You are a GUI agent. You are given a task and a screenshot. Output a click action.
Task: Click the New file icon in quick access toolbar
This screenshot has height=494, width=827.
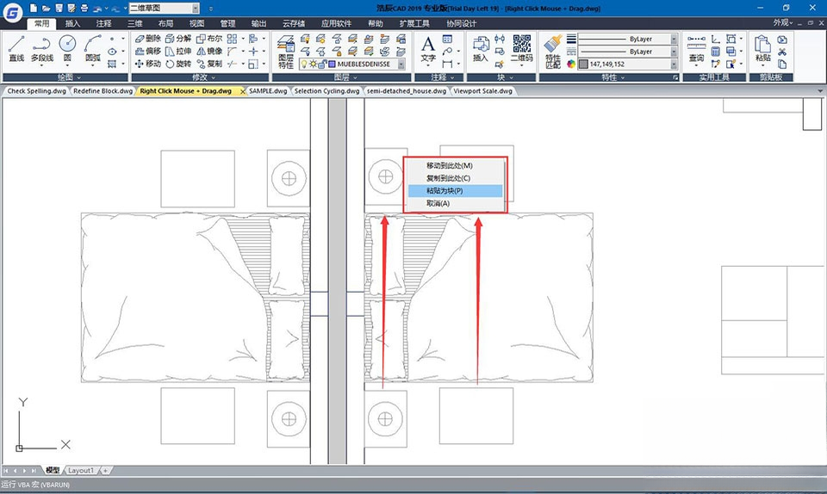coord(34,9)
